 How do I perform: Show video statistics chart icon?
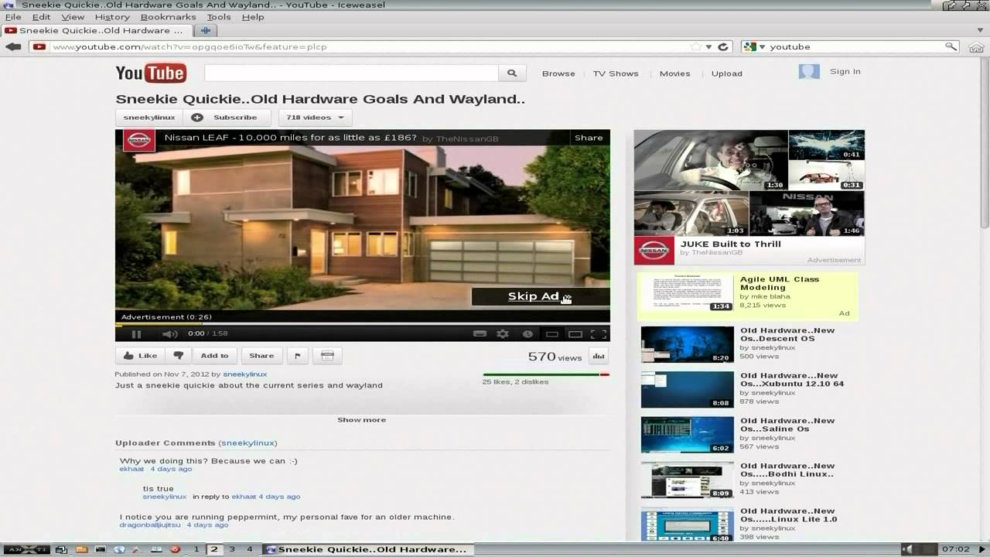(599, 357)
